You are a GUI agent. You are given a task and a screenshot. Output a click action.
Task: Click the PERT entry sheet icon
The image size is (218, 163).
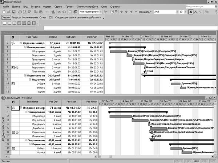pos(34,23)
